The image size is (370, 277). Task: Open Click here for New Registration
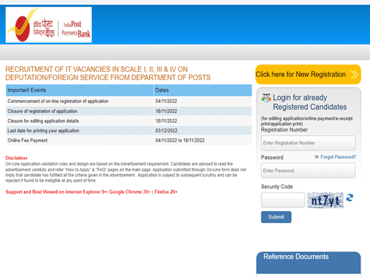(308, 74)
